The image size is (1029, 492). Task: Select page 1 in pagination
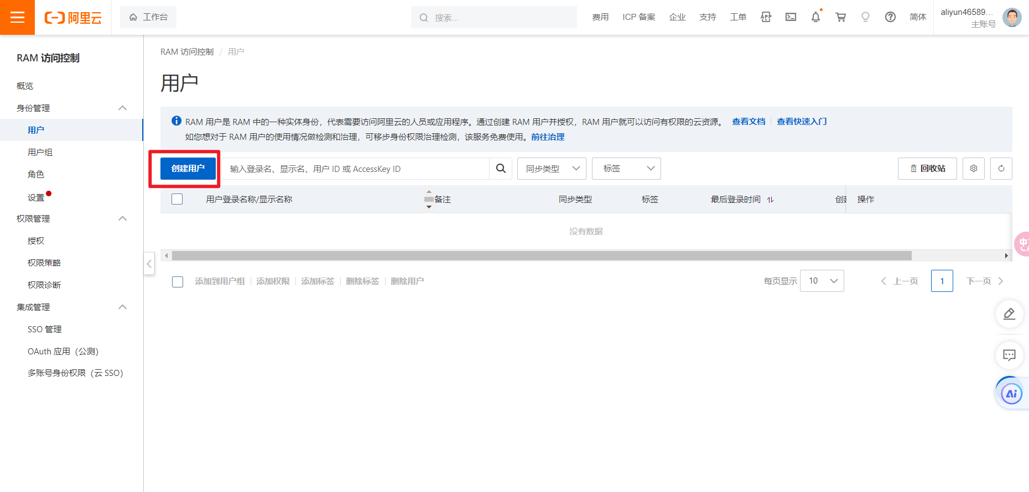(942, 281)
